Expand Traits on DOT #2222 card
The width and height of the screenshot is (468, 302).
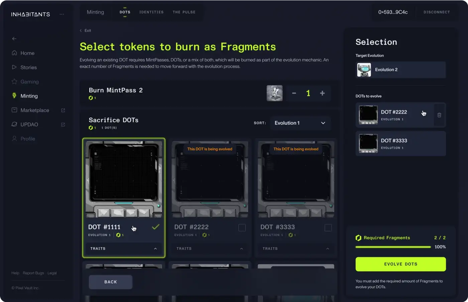210,249
